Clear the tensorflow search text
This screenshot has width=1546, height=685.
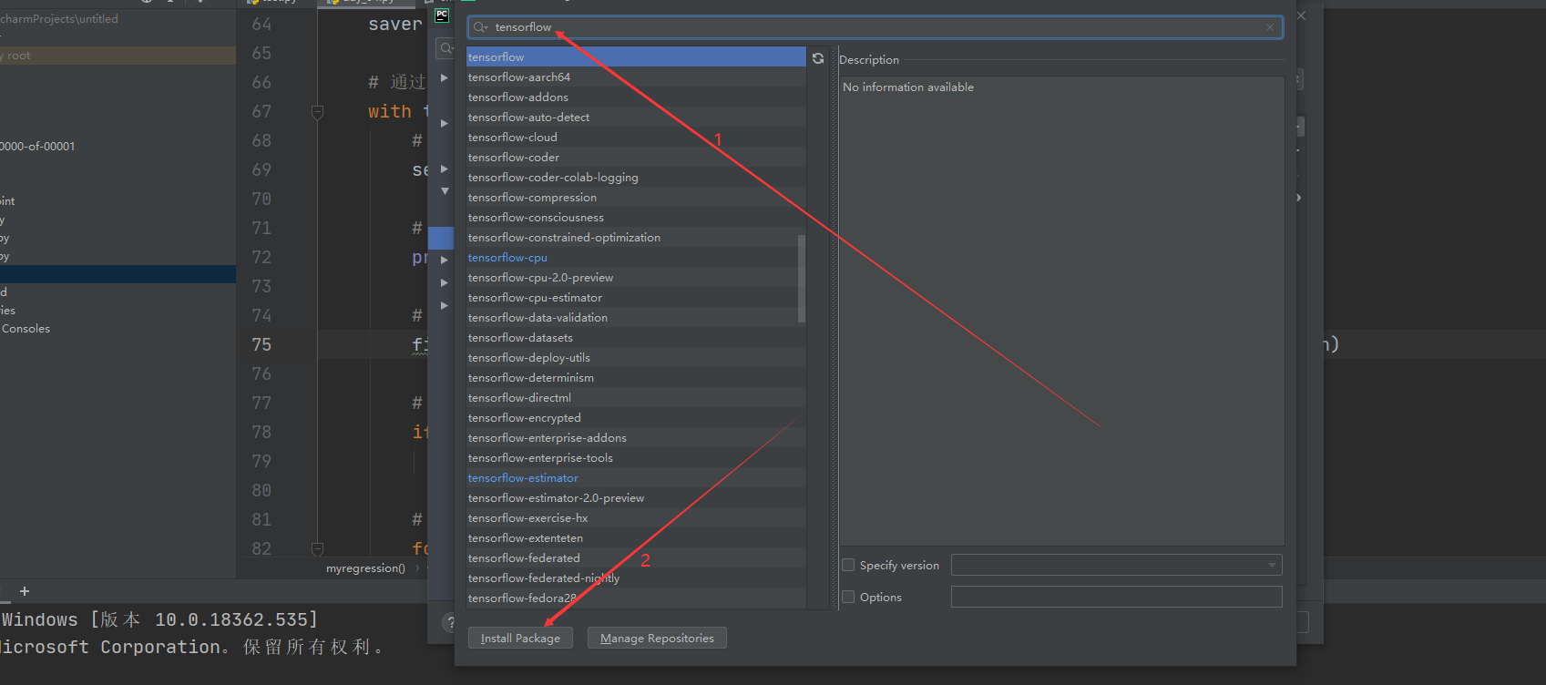point(1270,27)
